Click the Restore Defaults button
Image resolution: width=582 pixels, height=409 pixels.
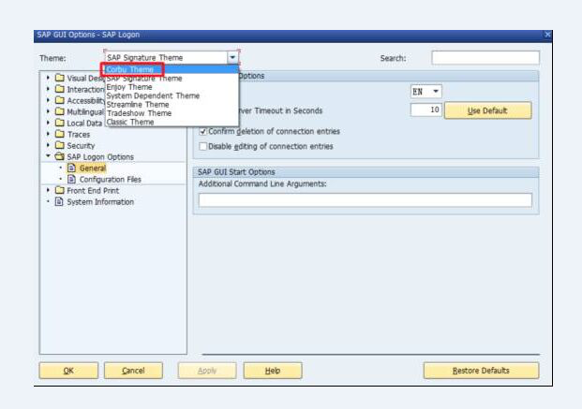point(481,371)
